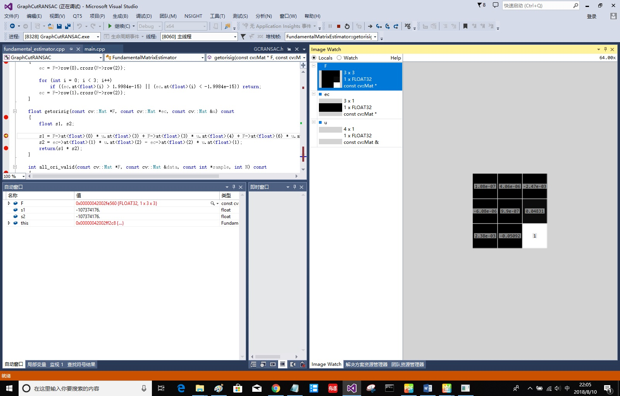Open Visual Studio from the taskbar

tap(351, 388)
